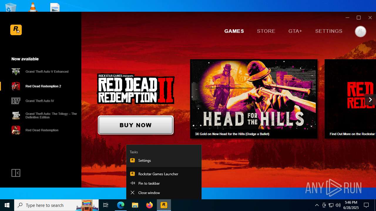Click Rockstar Launcher taskbar icon

click(x=164, y=205)
